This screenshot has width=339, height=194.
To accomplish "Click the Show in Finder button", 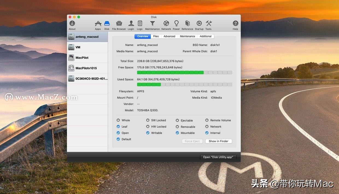I will click(x=218, y=141).
